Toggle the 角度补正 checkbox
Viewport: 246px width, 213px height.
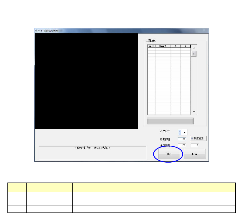point(192,139)
